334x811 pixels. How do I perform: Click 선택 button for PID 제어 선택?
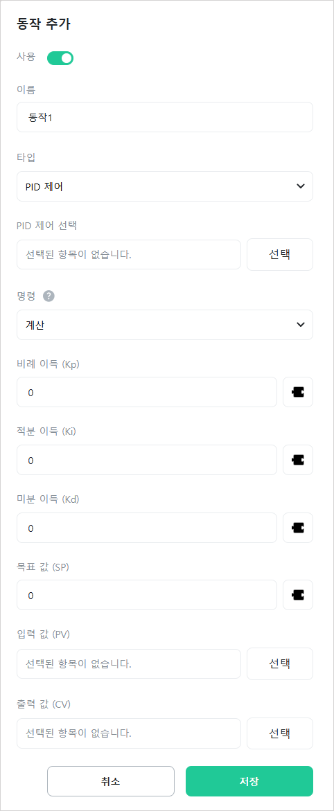[280, 254]
